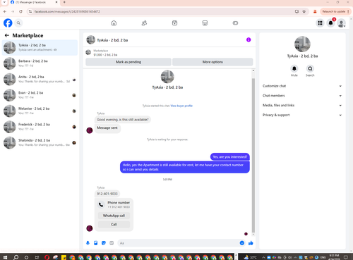Screen dimensions: 353x260
Task: Open the notifications bell
Action: point(330,23)
